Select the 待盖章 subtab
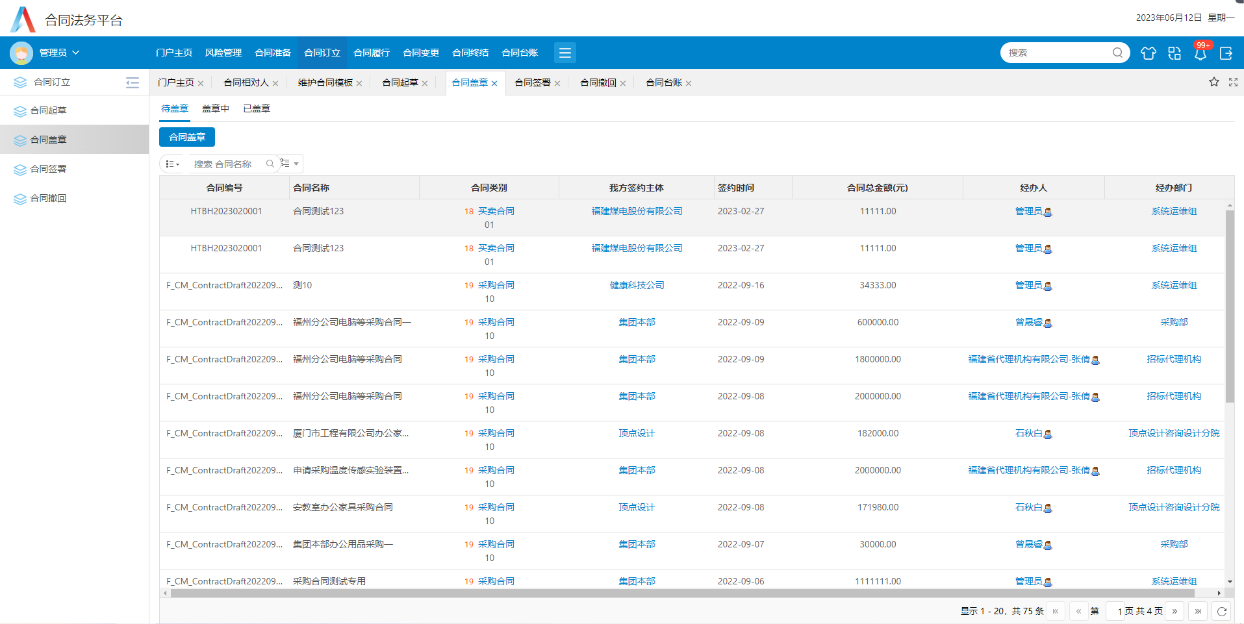The height and width of the screenshot is (624, 1244). (175, 108)
